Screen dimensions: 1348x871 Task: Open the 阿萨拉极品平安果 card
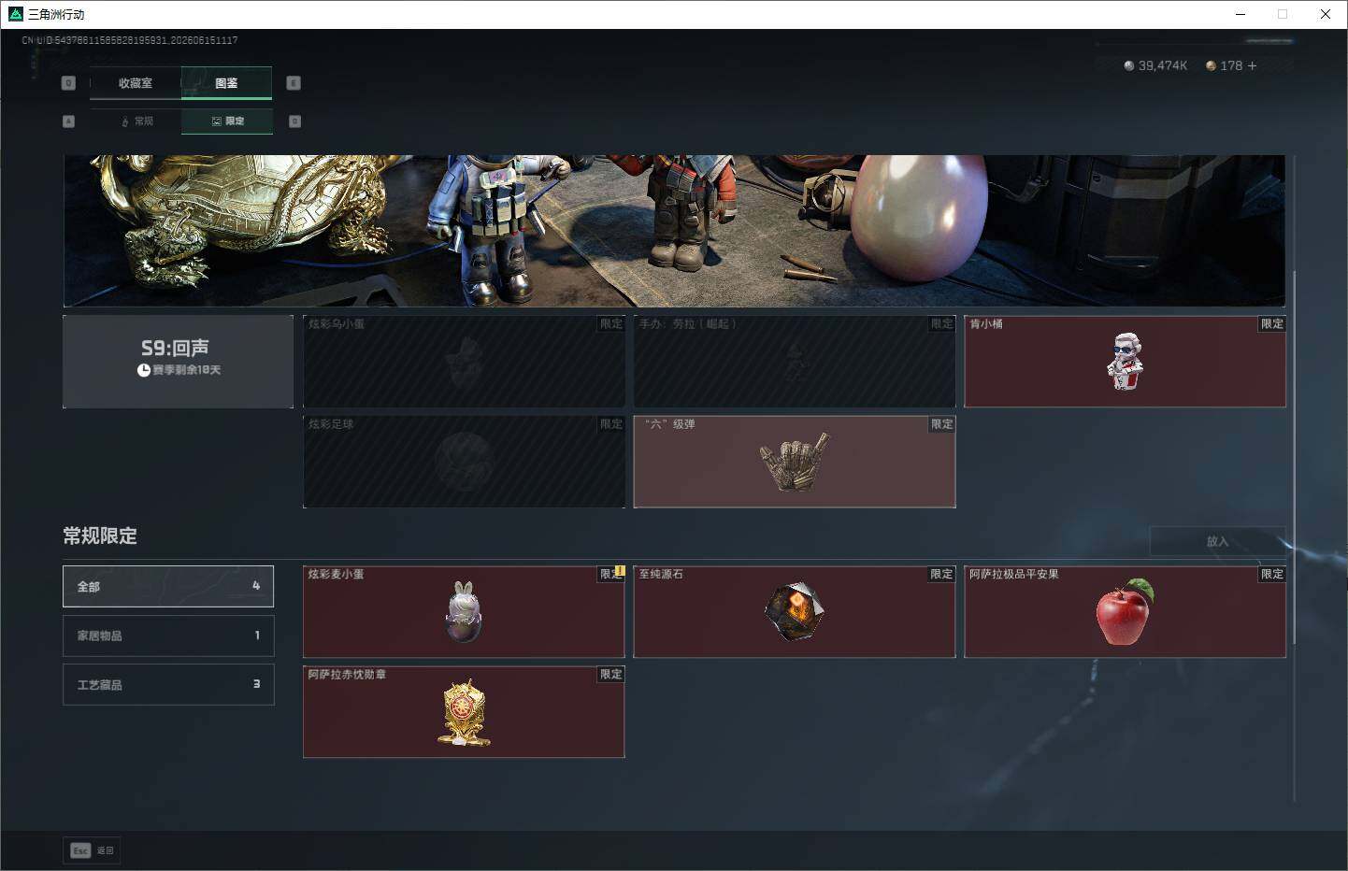coord(1125,611)
